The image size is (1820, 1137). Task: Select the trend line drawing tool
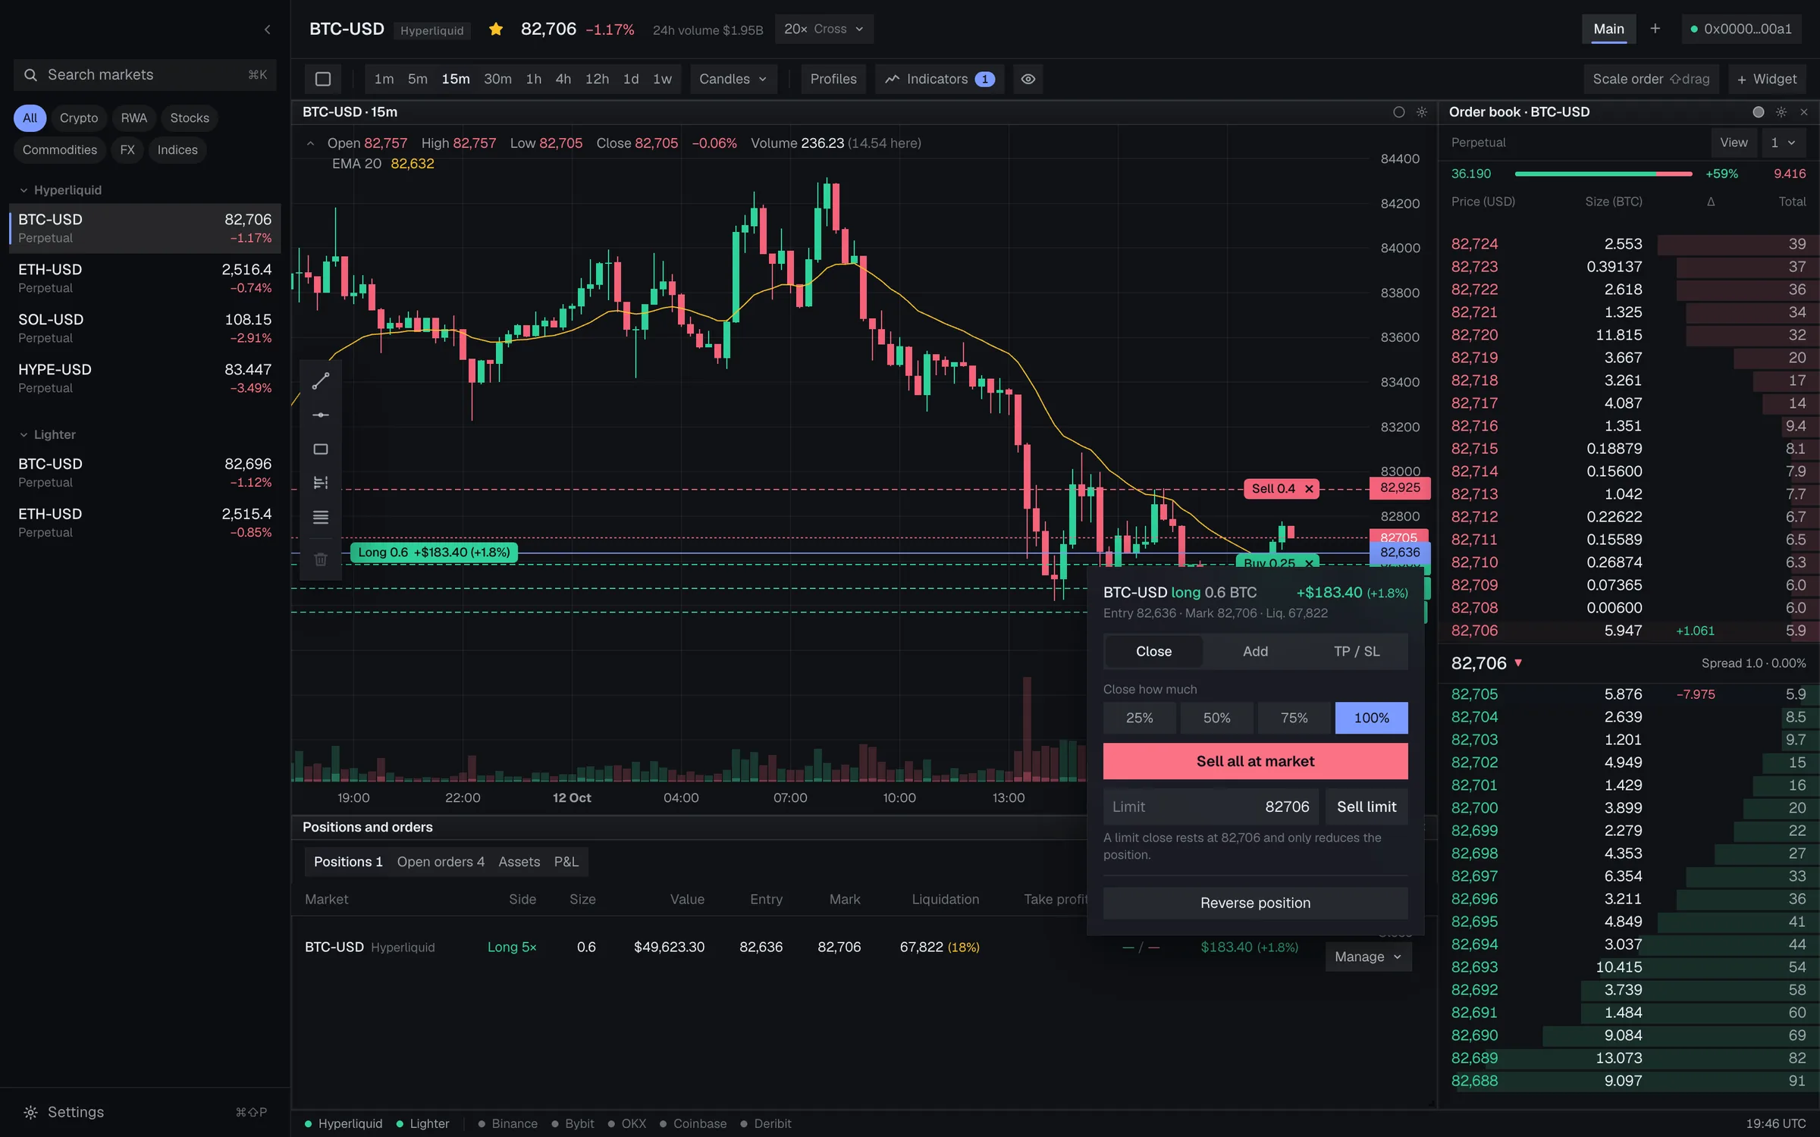point(321,381)
